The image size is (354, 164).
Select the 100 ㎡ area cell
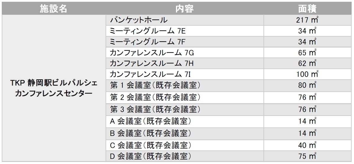(307, 74)
